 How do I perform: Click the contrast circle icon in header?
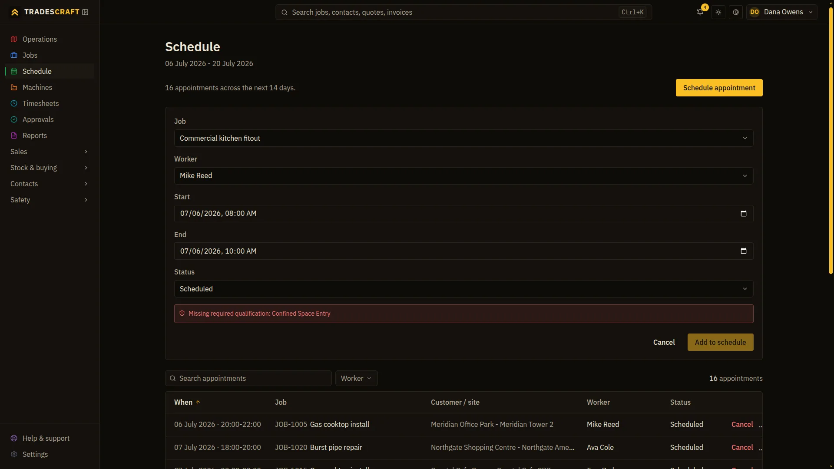pyautogui.click(x=736, y=12)
